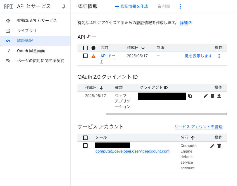237x186 pixels.
Task: Check the API キー 1 row checkbox
Action: pos(85,56)
